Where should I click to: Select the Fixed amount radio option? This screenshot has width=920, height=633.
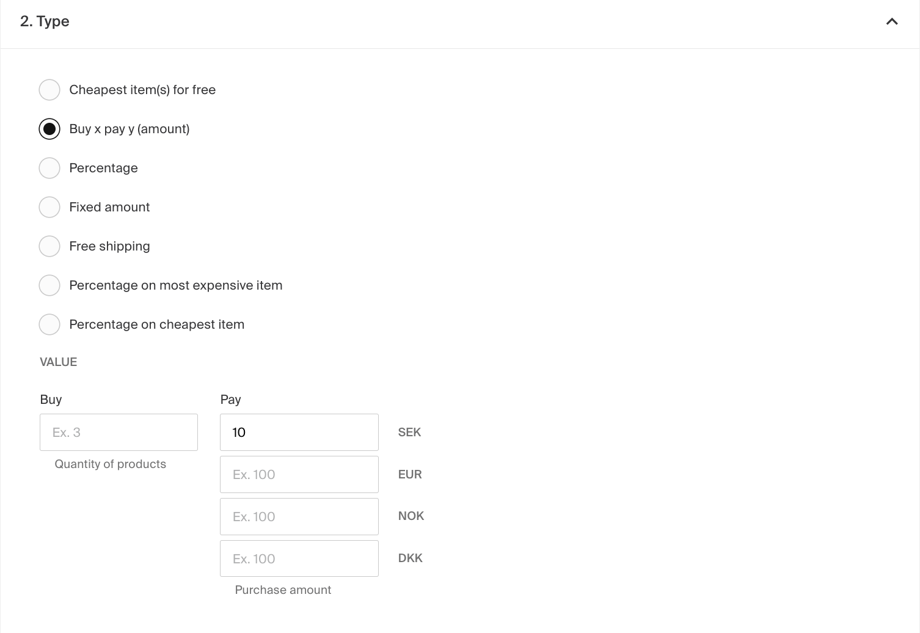click(49, 207)
